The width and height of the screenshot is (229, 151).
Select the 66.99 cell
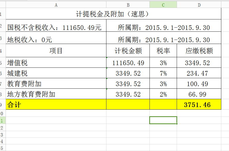coord(199,94)
